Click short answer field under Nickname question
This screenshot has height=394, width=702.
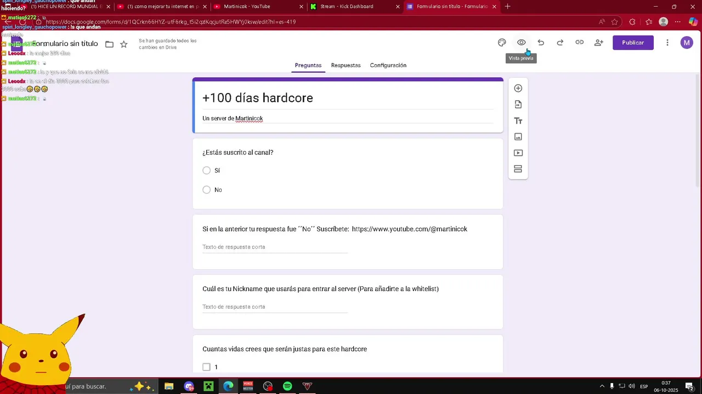pyautogui.click(x=275, y=307)
